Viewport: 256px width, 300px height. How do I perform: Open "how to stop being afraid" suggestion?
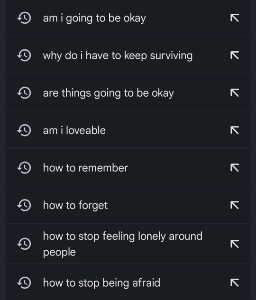coord(128,283)
